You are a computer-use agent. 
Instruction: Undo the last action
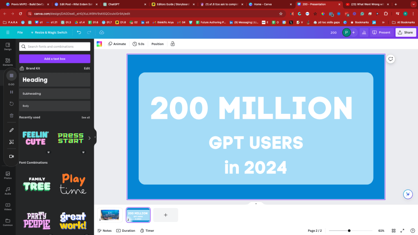pyautogui.click(x=79, y=33)
